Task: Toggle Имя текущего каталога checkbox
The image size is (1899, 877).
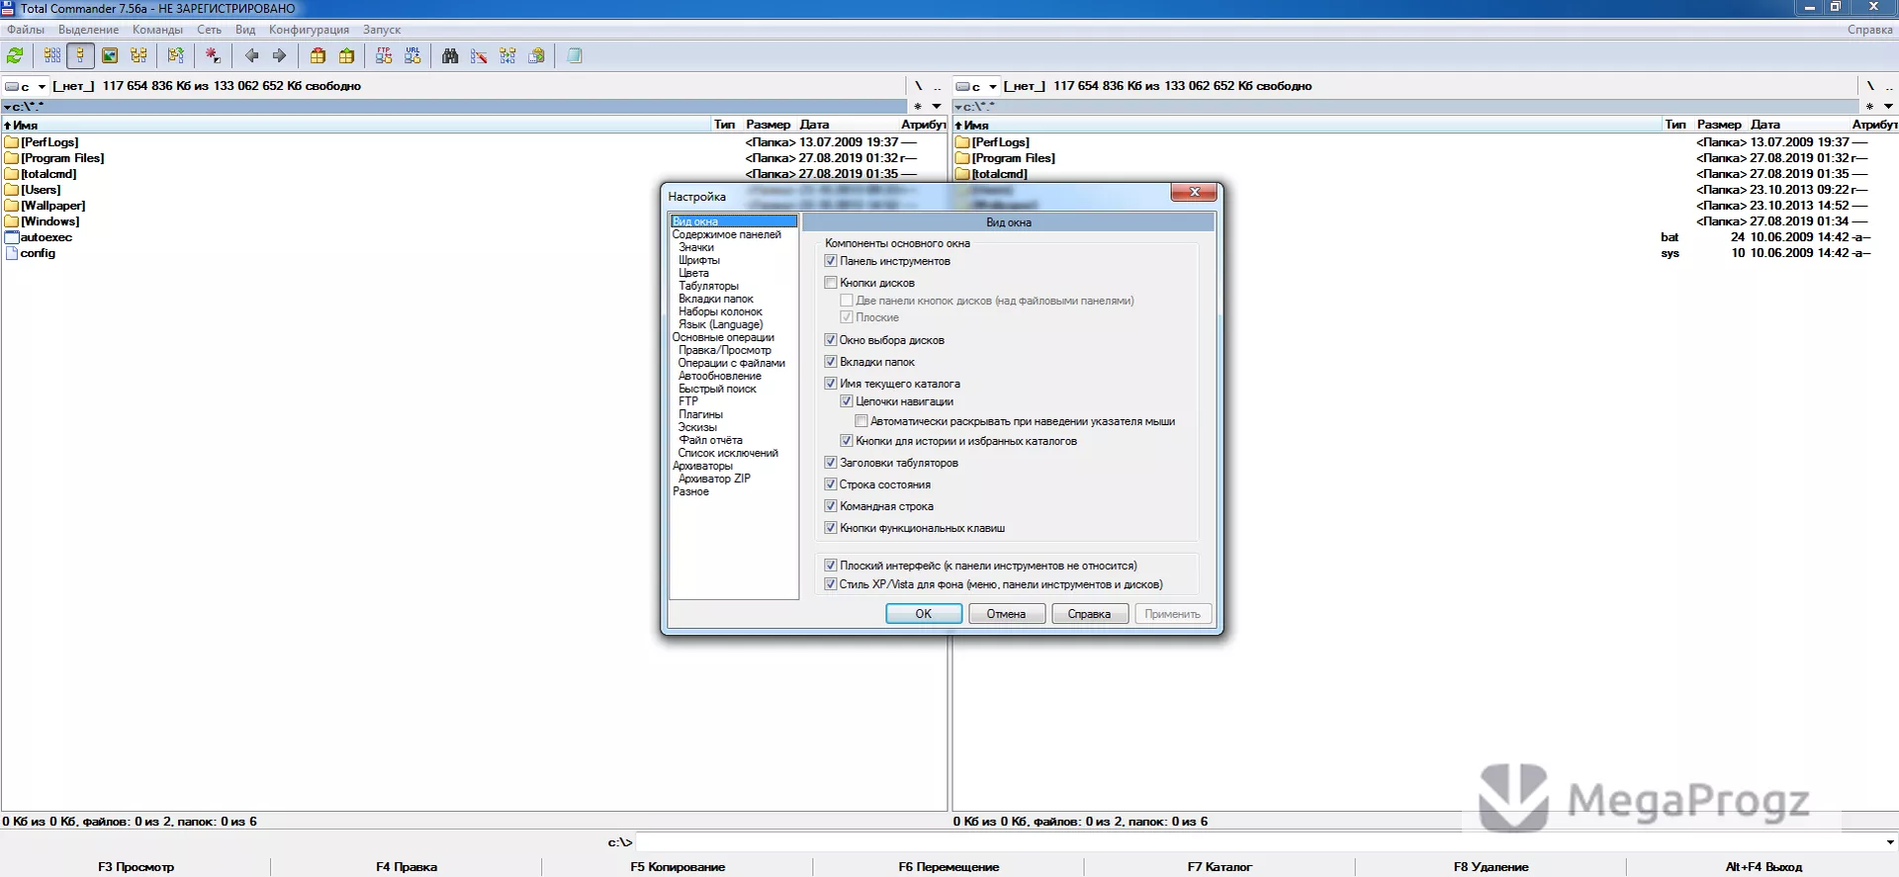Action: tap(831, 384)
